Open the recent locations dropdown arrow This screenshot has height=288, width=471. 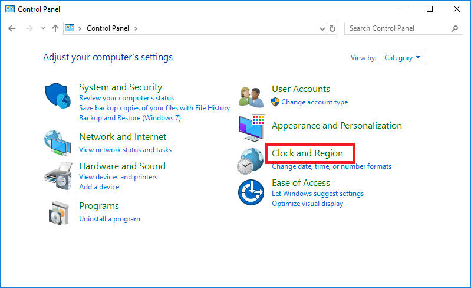click(x=43, y=28)
